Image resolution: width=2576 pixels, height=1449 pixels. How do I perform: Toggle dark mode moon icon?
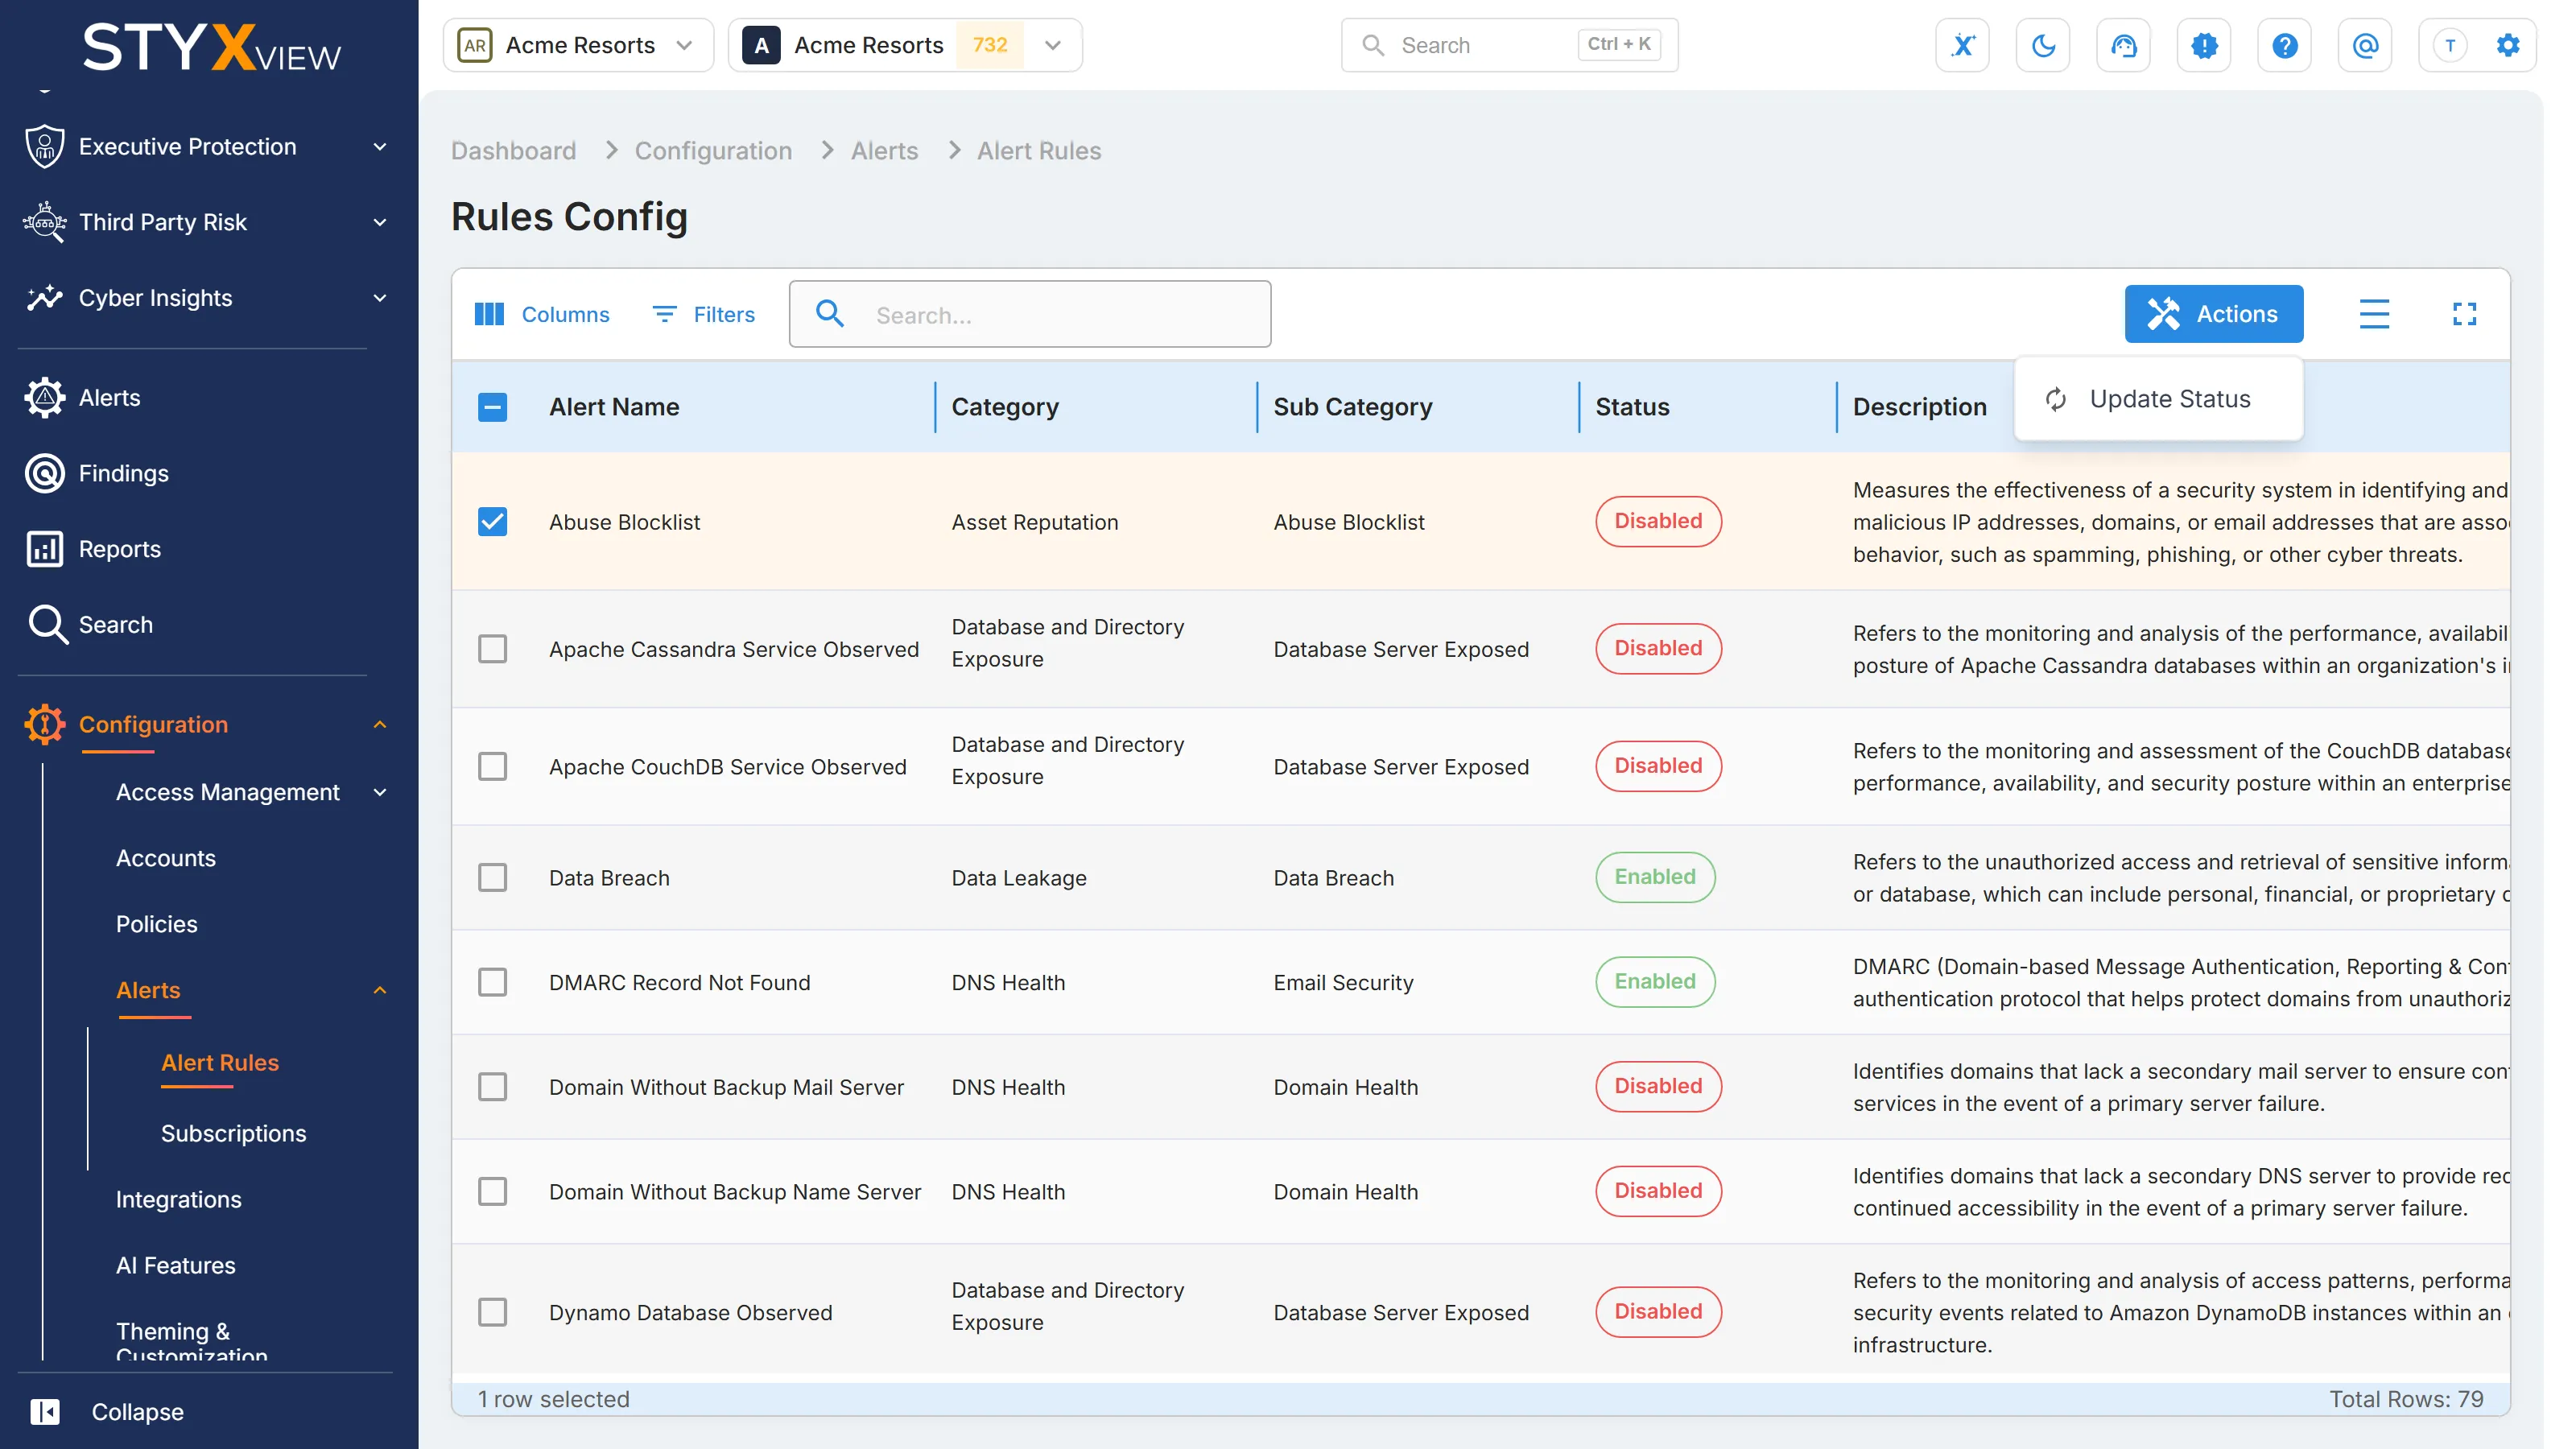pos(2043,45)
